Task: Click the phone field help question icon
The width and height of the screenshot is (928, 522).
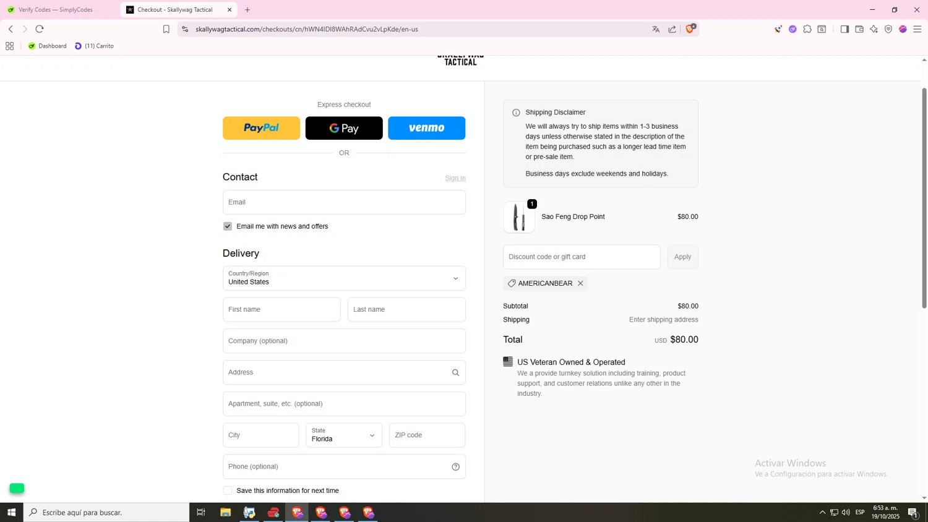Action: coord(455,467)
